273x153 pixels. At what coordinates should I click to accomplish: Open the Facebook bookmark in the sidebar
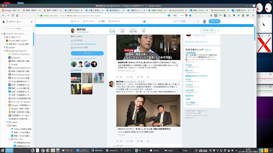[15, 58]
